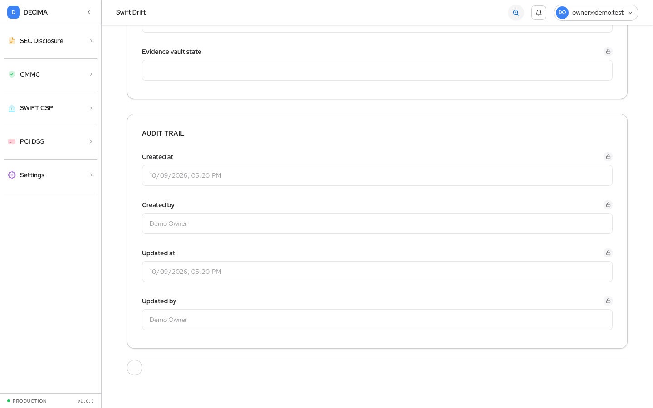Expand the Settings section arrow
This screenshot has height=408, width=653.
[x=91, y=175]
